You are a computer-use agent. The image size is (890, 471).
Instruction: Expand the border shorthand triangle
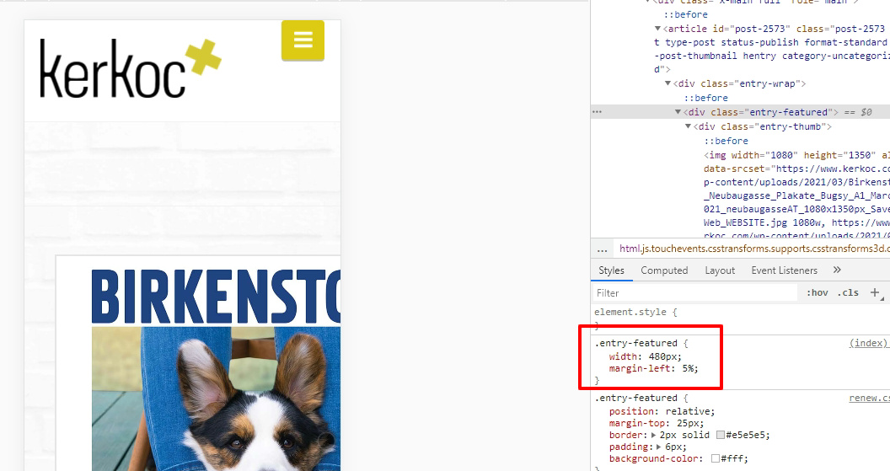click(653, 436)
